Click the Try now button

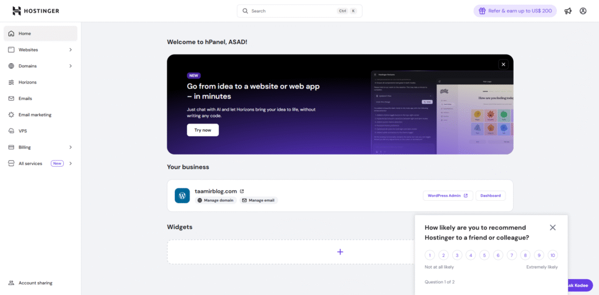tap(202, 130)
